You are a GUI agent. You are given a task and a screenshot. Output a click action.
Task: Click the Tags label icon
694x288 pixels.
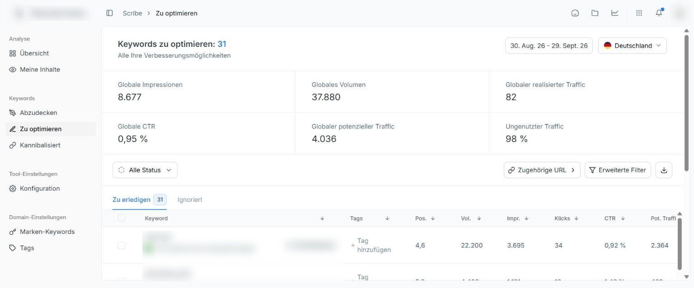point(13,248)
